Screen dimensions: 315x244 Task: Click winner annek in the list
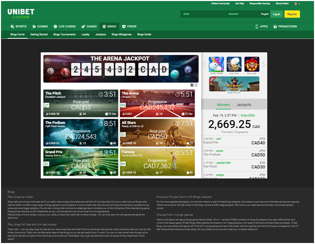220,151
